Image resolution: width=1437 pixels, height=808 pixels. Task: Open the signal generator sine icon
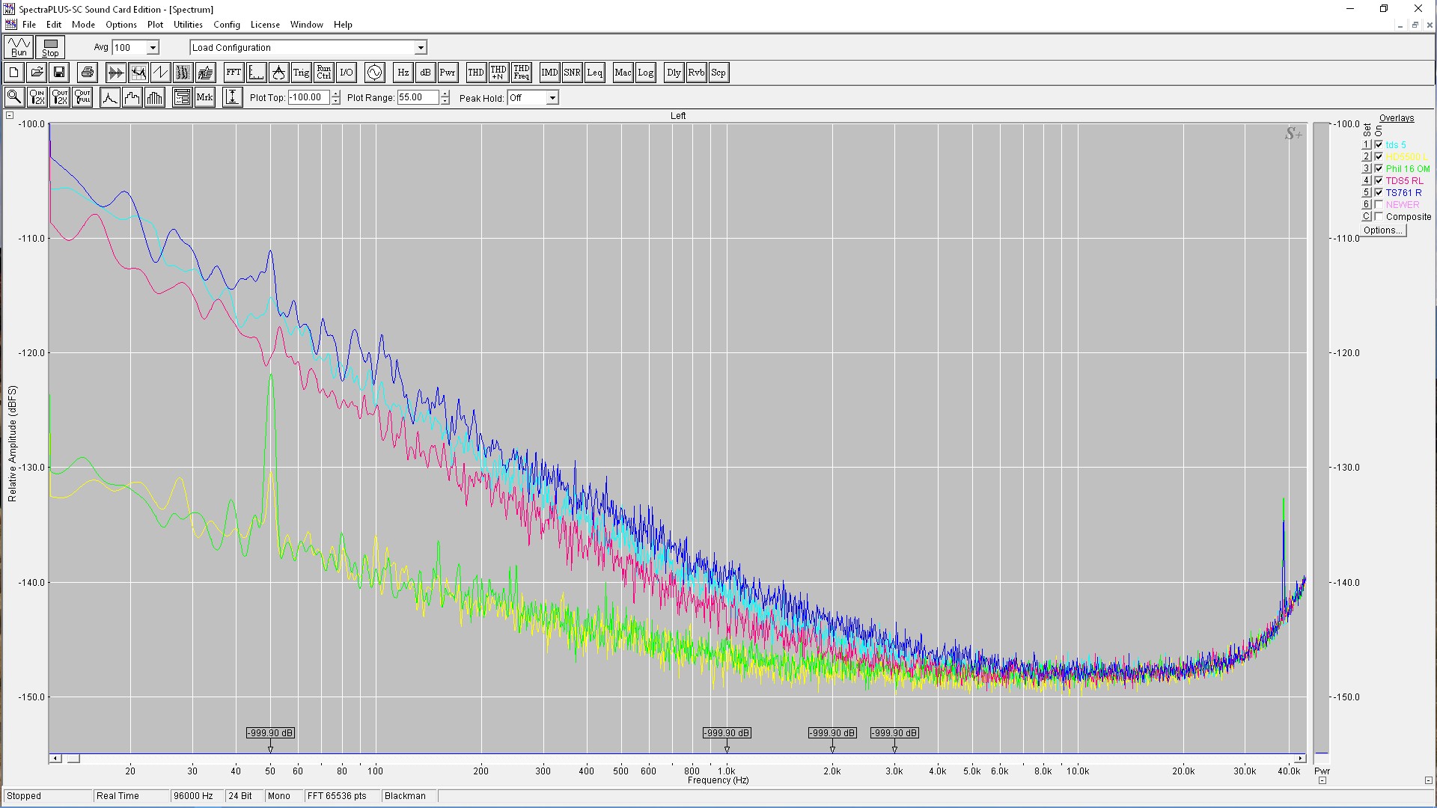(374, 73)
